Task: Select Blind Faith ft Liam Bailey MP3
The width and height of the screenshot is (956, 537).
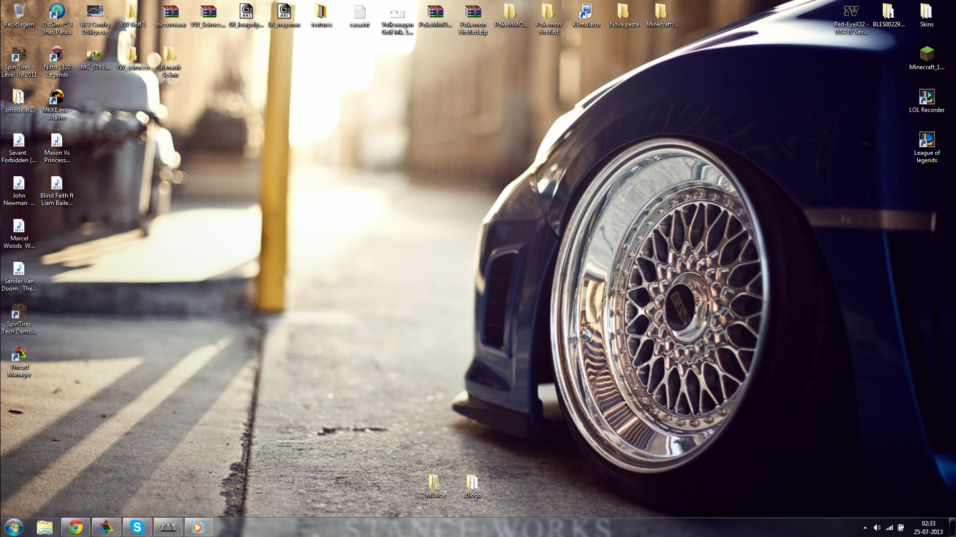Action: (57, 190)
